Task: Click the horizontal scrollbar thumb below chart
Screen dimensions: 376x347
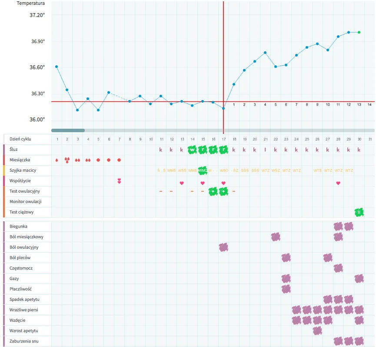Action: (x=68, y=130)
